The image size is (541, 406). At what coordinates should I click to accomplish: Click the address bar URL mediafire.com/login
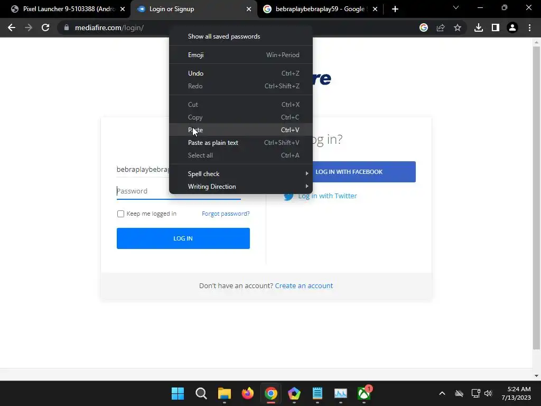click(109, 27)
